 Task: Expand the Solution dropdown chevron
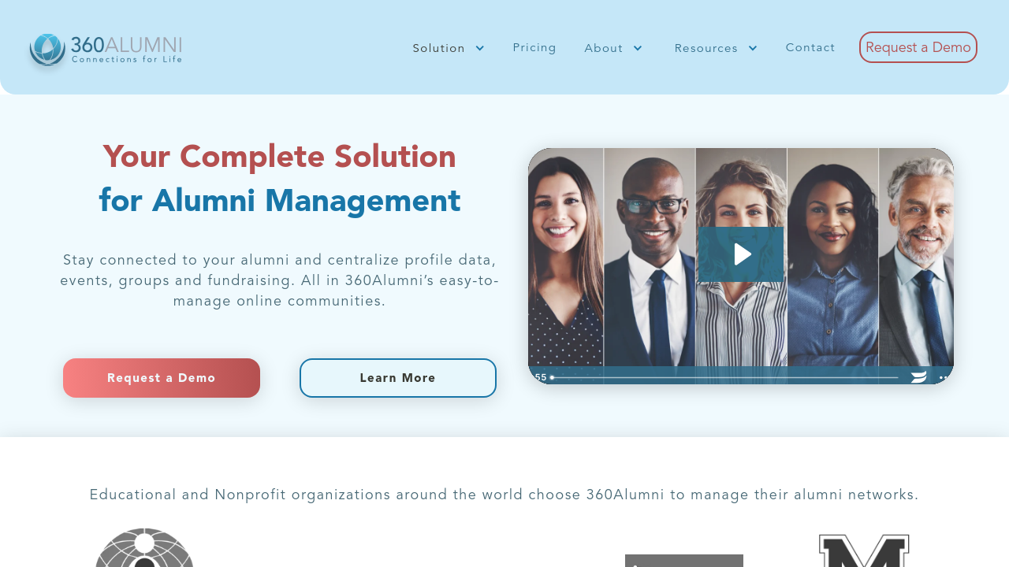(x=479, y=48)
